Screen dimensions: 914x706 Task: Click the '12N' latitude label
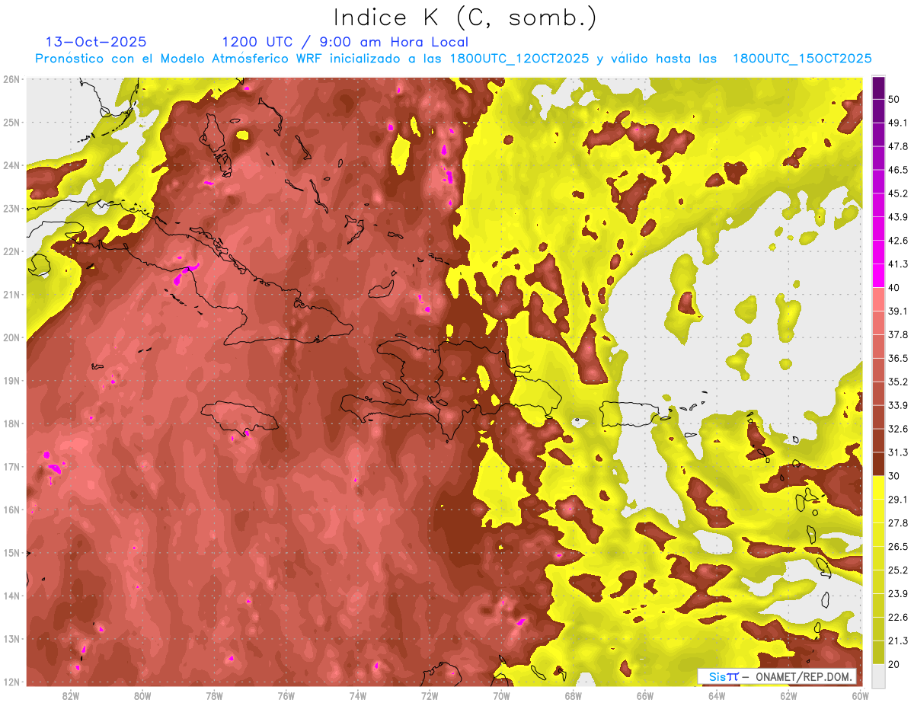pos(11,682)
